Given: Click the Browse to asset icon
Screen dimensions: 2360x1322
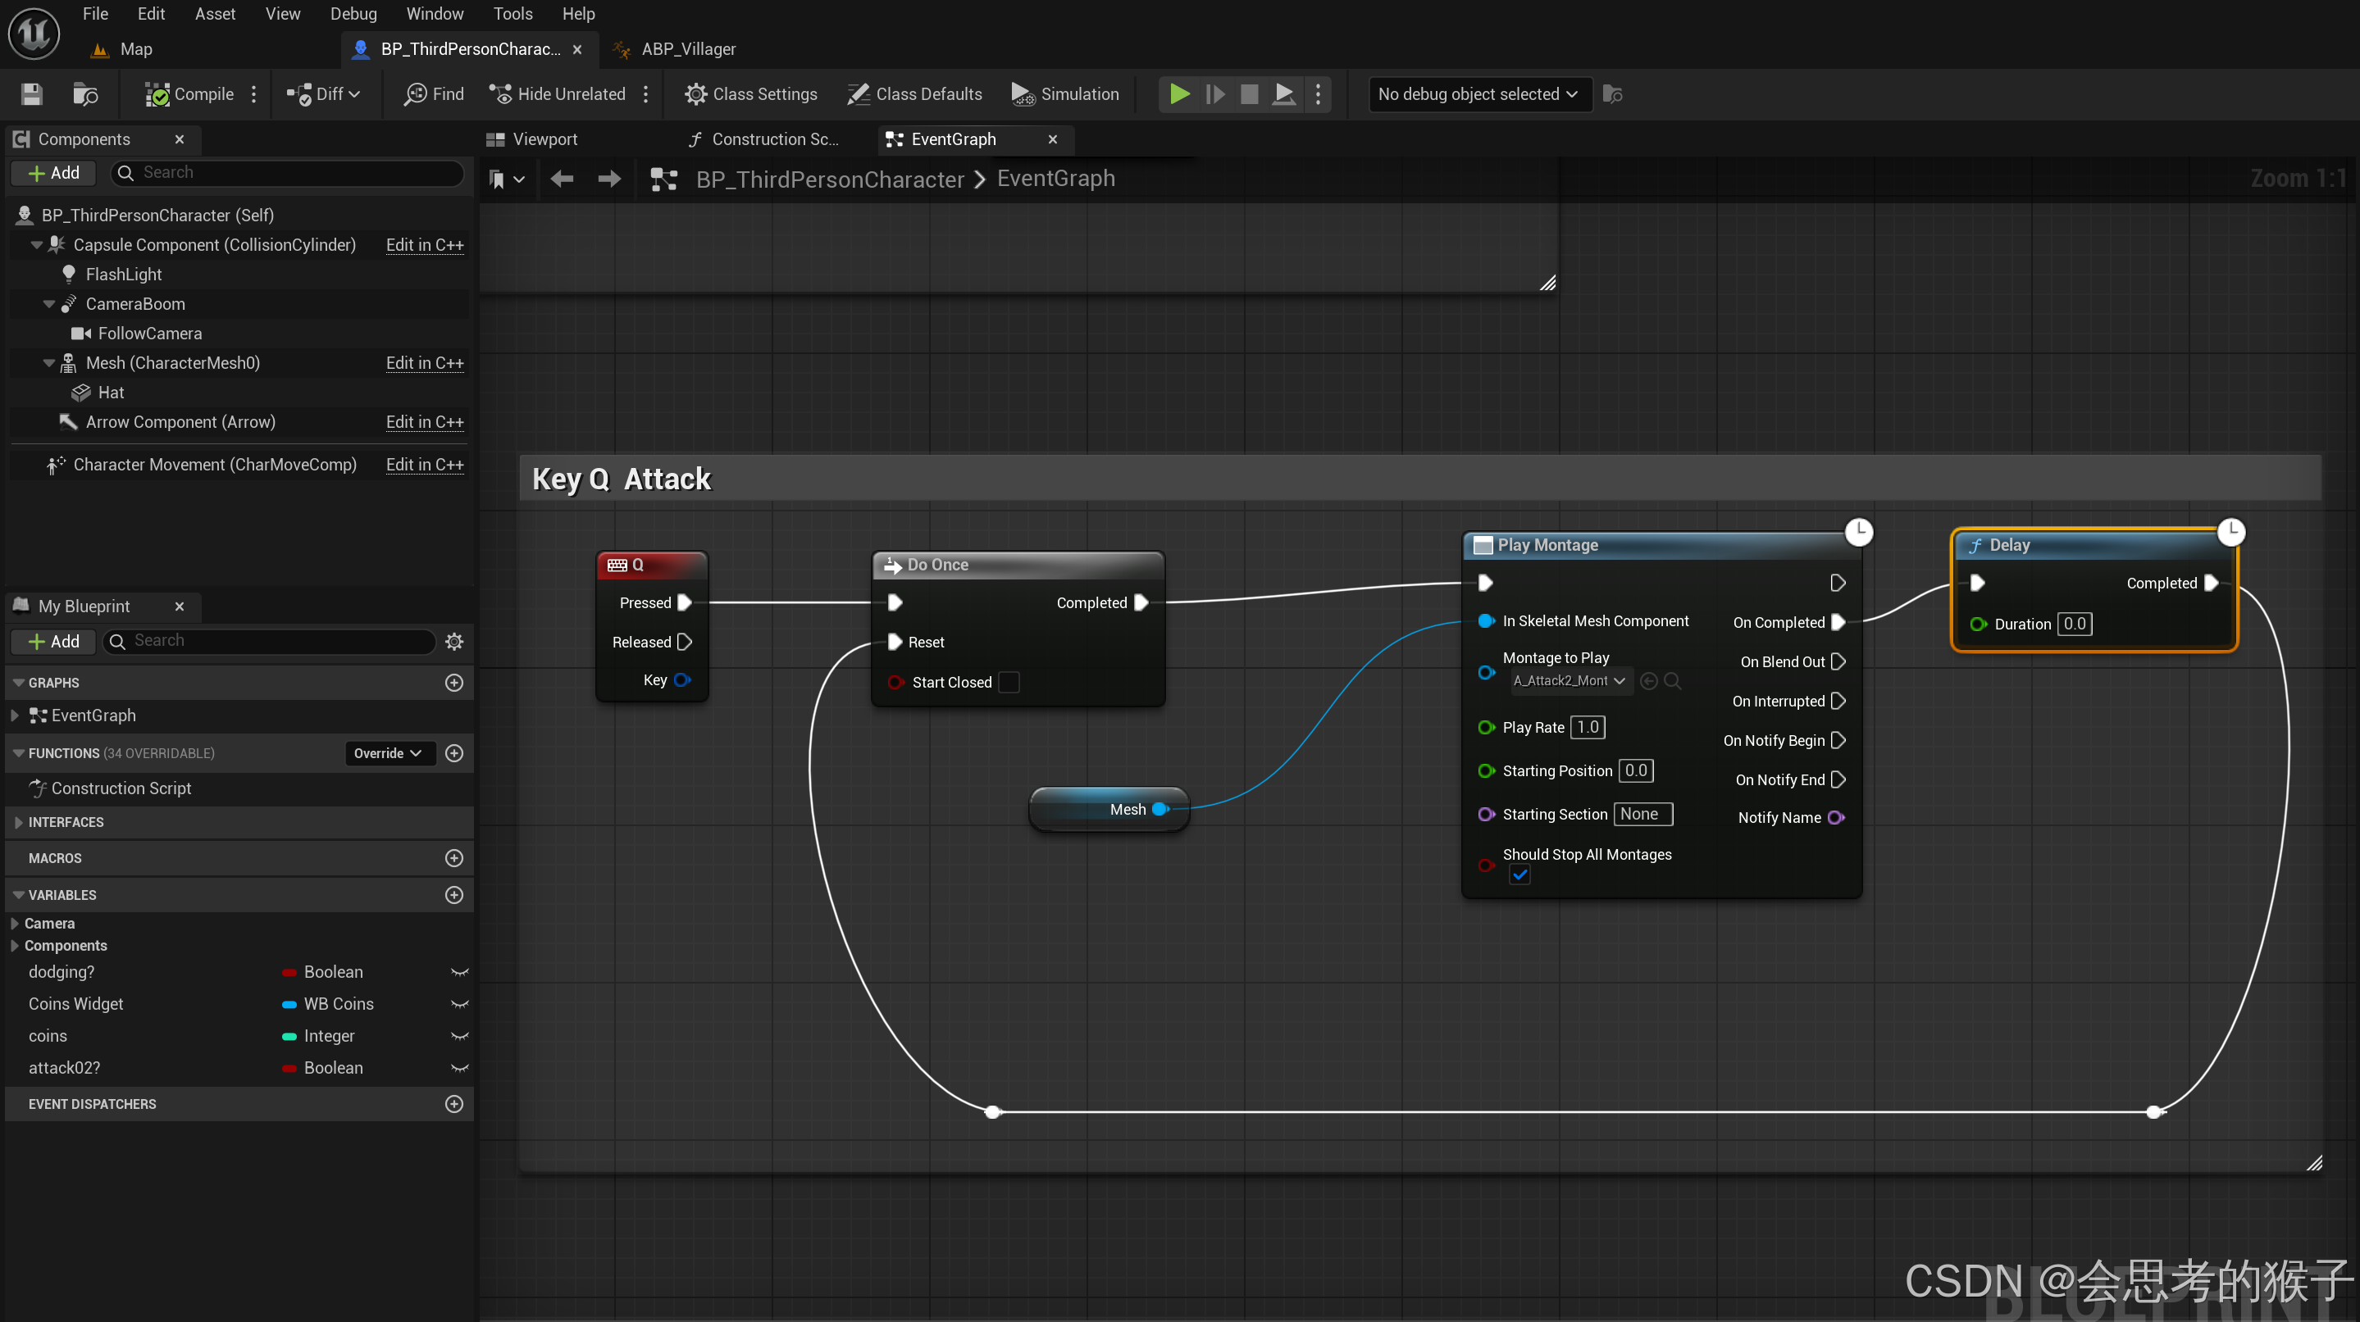Looking at the screenshot, I should (85, 94).
